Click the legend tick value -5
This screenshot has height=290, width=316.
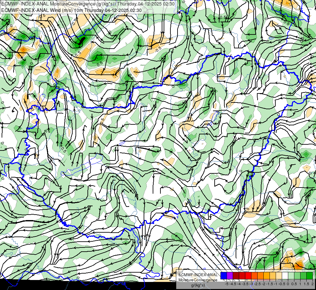[227, 284]
